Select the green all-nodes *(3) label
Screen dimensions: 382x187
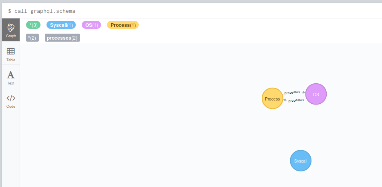click(x=33, y=25)
